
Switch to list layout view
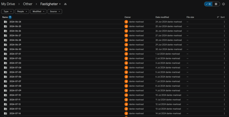(208, 4)
